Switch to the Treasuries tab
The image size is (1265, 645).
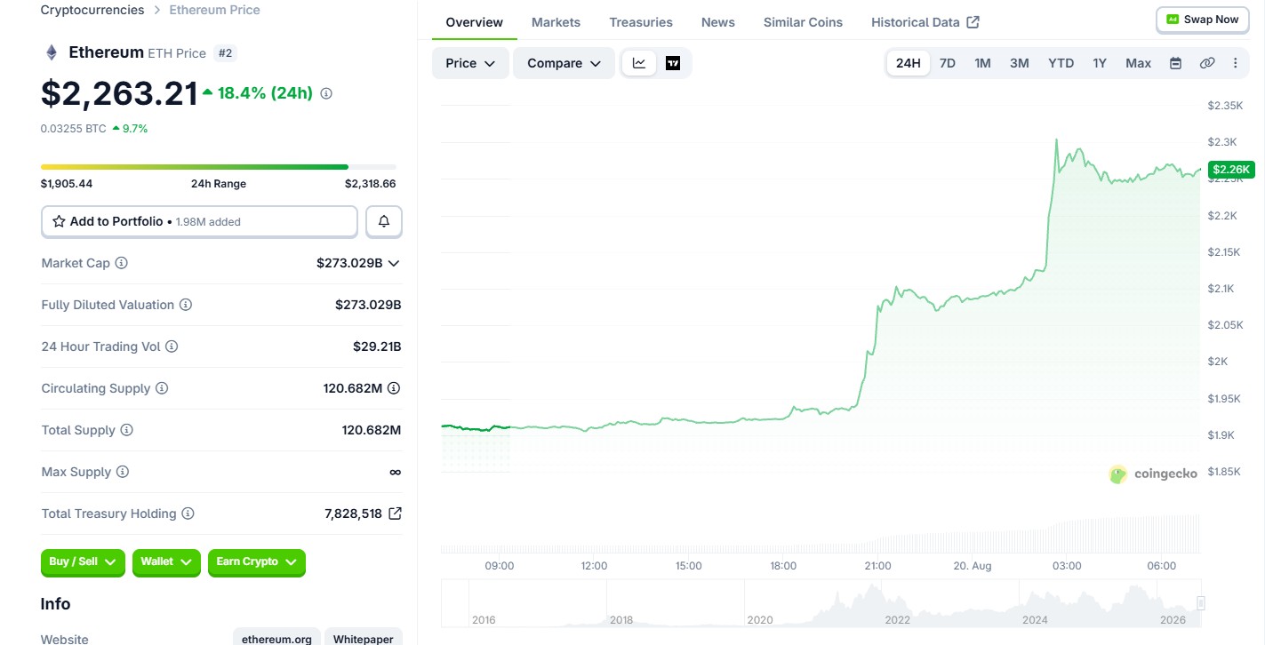point(641,22)
